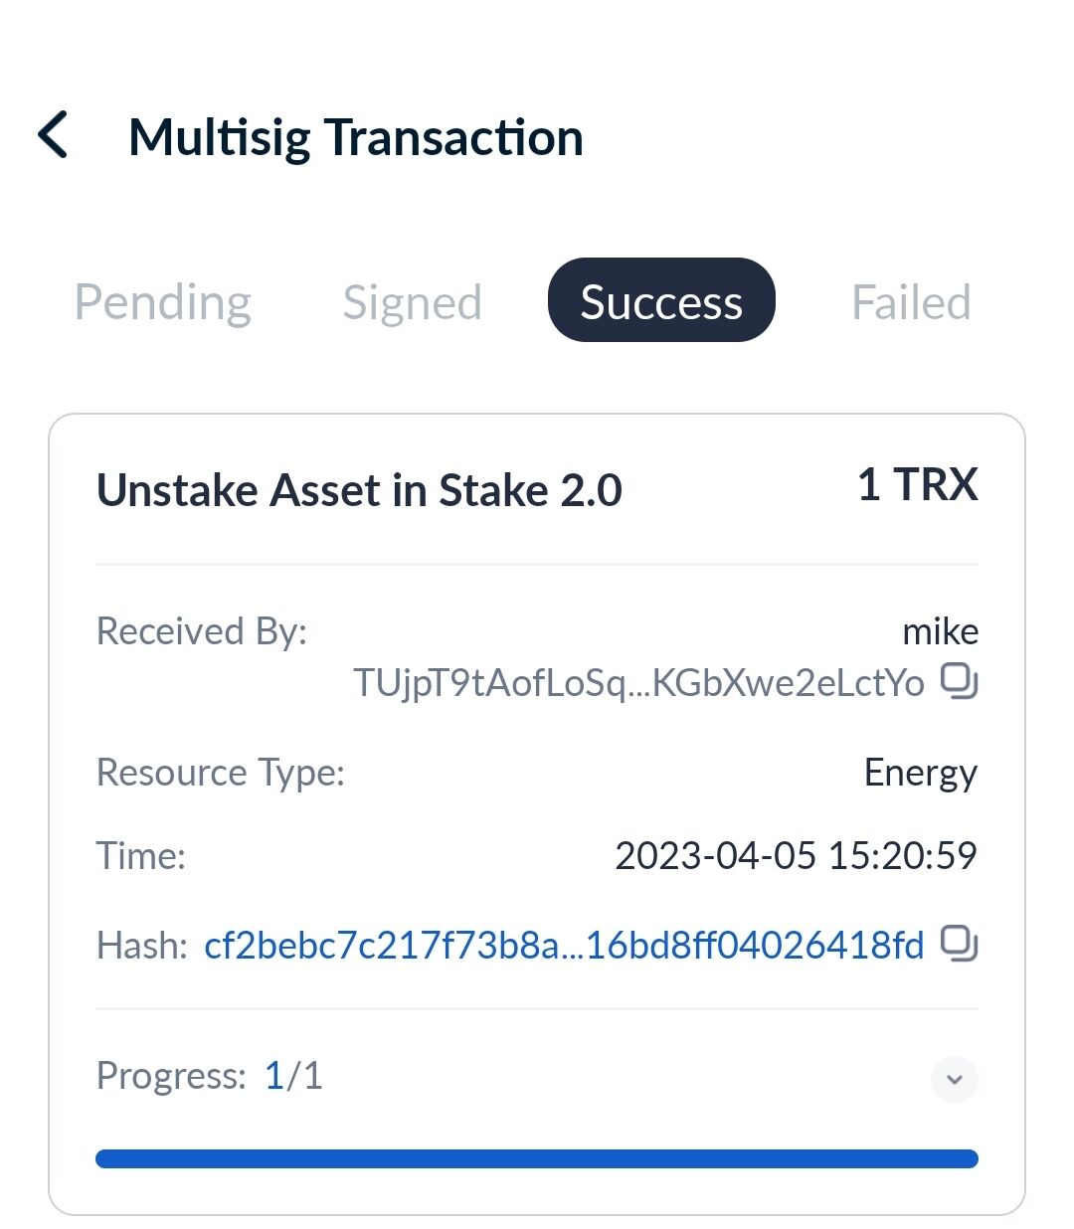Viewport: 1074px width, 1229px height.
Task: Go back using the left arrow
Action: [x=53, y=135]
